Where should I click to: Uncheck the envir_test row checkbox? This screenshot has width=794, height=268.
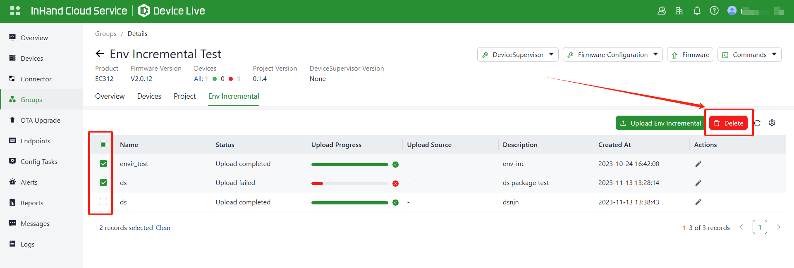103,164
